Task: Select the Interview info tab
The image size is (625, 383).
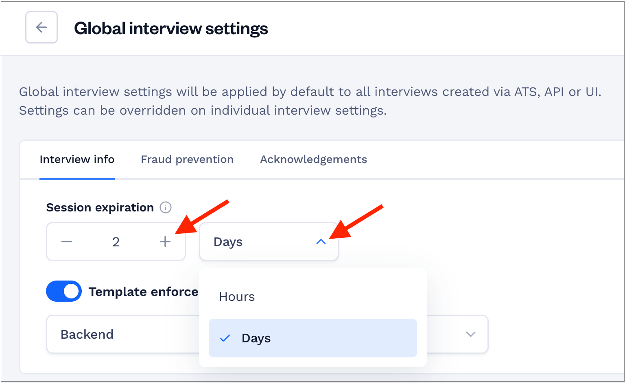Action: coord(77,159)
